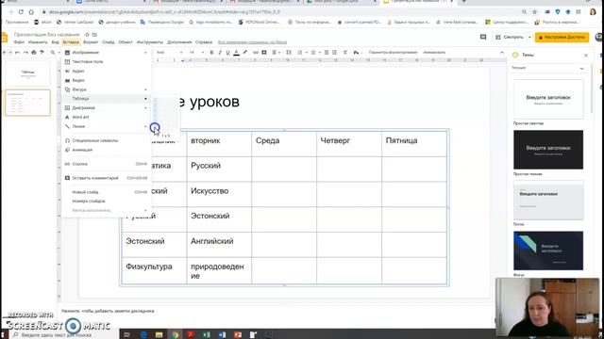Toggle underline formatting in the toolbar
This screenshot has width=604, height=339.
point(227,53)
